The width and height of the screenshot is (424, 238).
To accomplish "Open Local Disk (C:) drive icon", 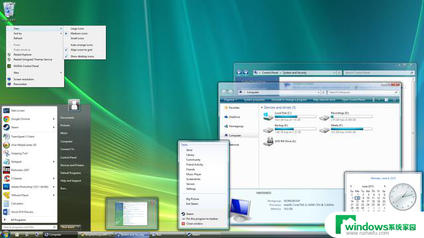I will 268,116.
